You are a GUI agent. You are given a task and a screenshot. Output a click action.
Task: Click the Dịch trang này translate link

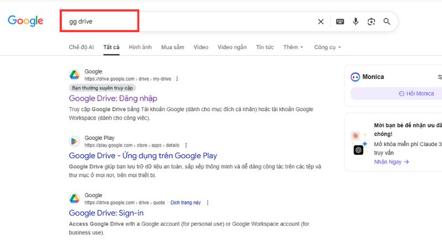[x=186, y=203]
